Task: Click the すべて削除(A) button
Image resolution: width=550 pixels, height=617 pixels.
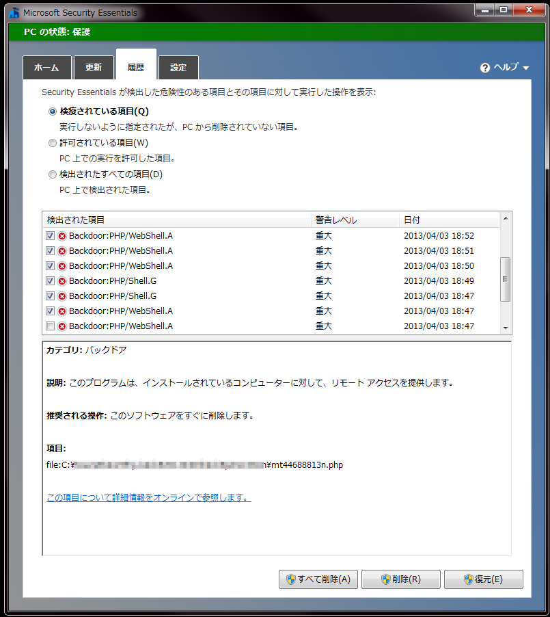Action: tap(318, 579)
